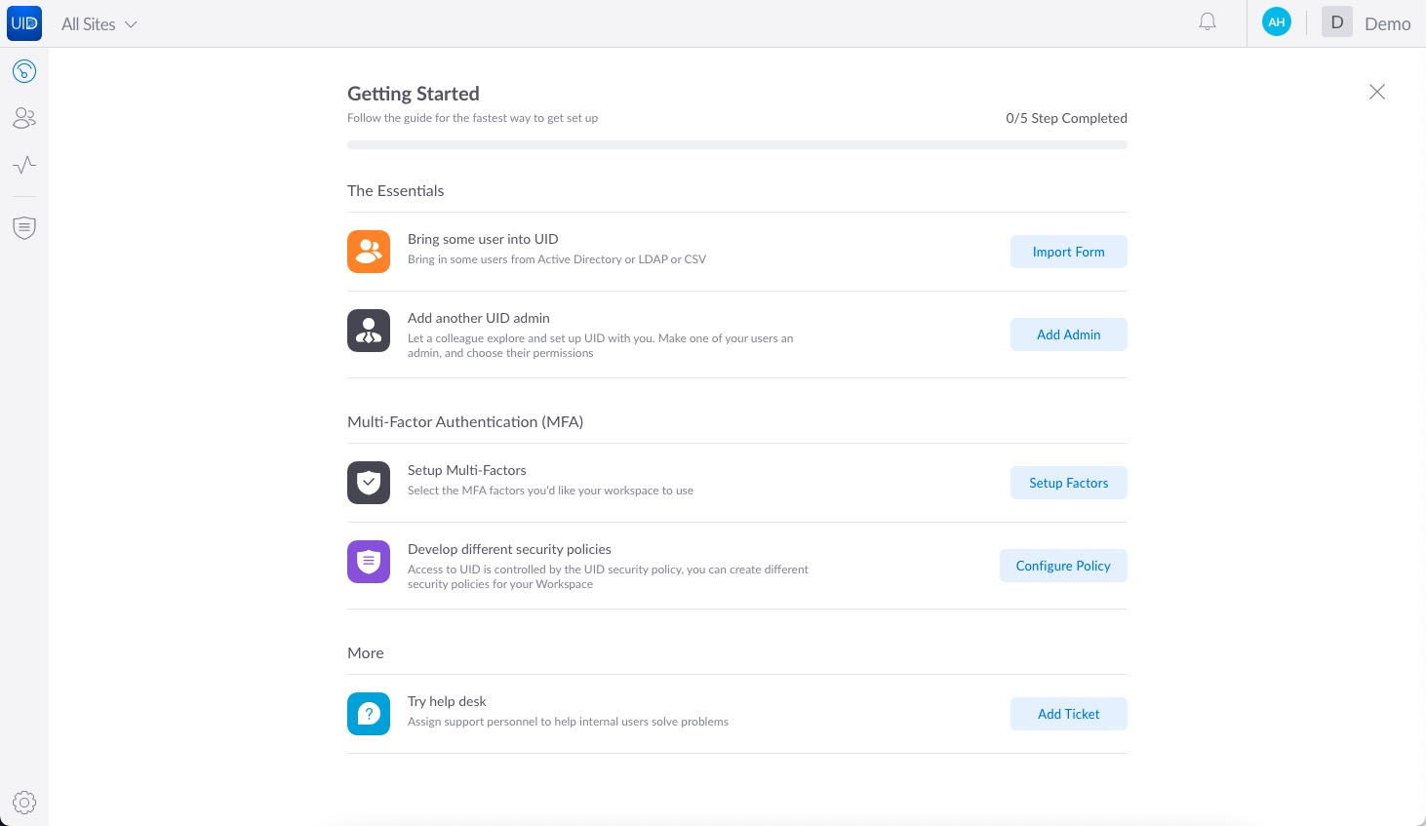Open the dashboard sidebar icon

(x=24, y=71)
